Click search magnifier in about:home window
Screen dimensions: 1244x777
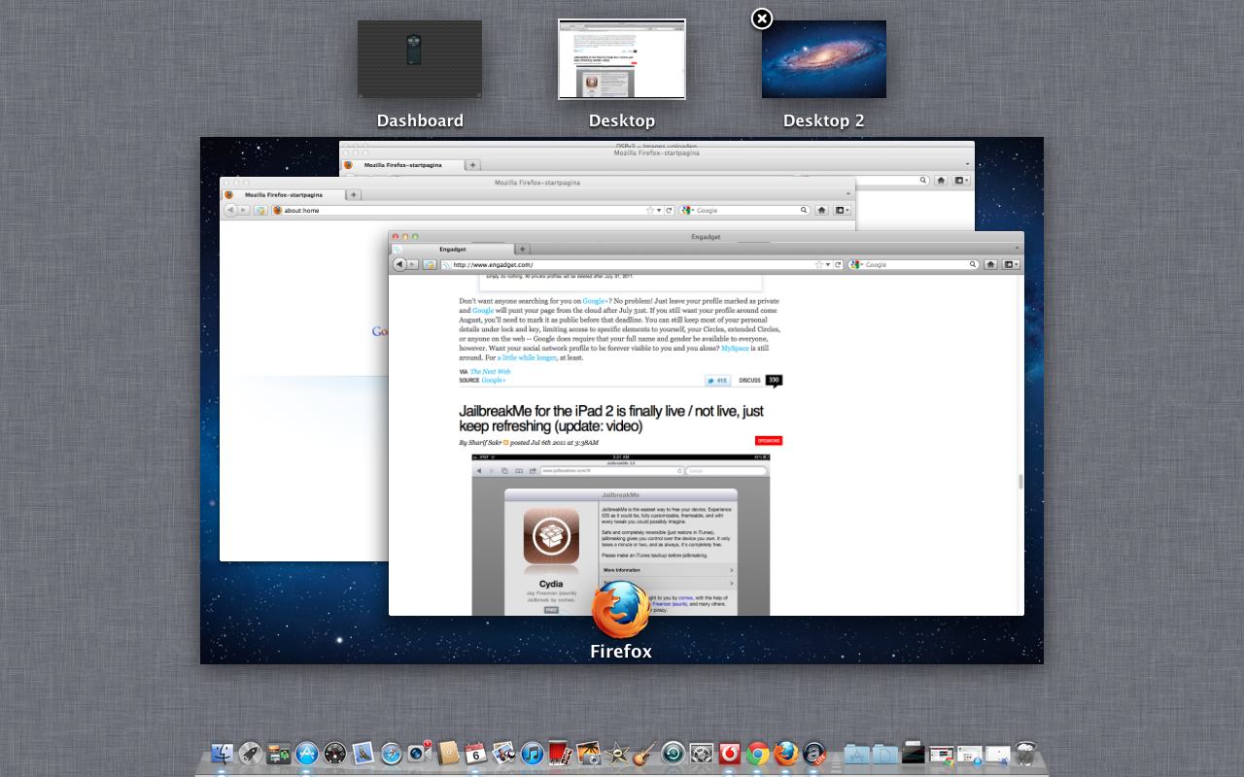click(805, 210)
